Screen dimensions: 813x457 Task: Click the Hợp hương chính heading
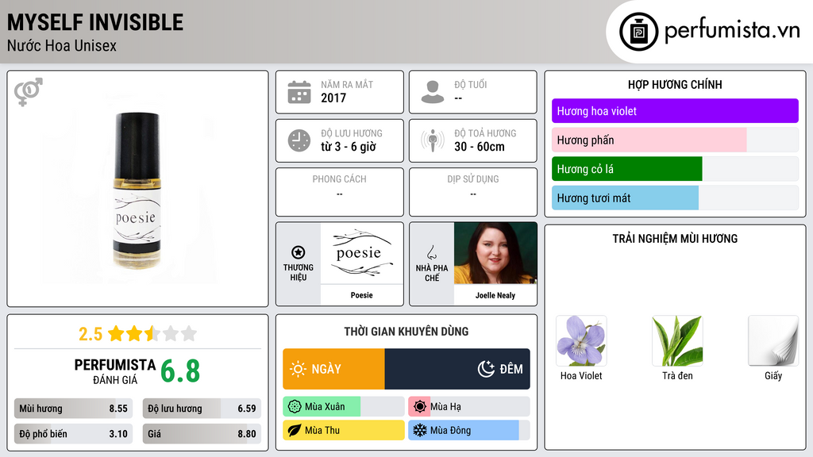click(x=675, y=84)
